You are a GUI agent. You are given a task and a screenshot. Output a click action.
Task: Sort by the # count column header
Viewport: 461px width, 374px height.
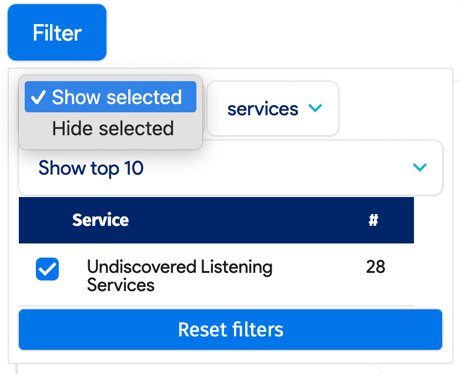point(373,221)
